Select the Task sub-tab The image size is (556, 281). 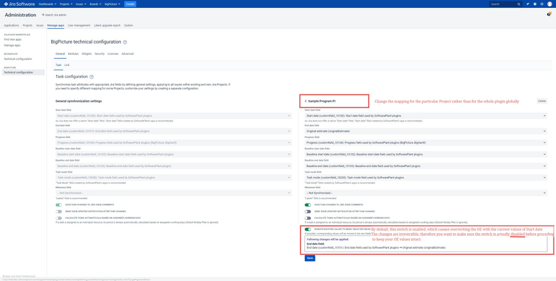pyautogui.click(x=58, y=65)
